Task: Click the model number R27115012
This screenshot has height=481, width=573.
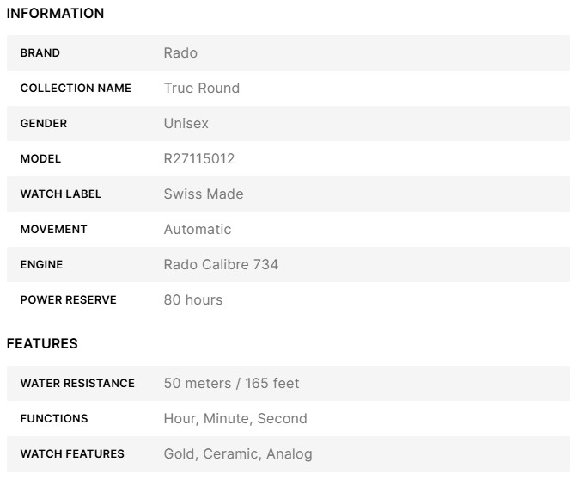Action: click(199, 159)
